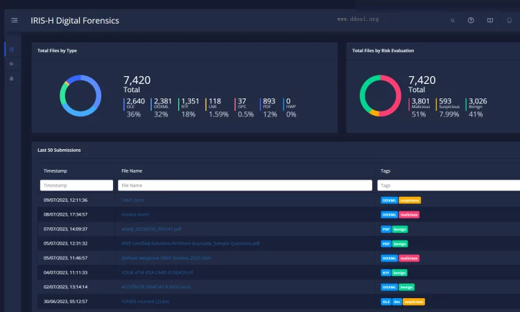Click the benign tag on ATM VISA row
The height and width of the screenshot is (312, 520).
[399, 273]
